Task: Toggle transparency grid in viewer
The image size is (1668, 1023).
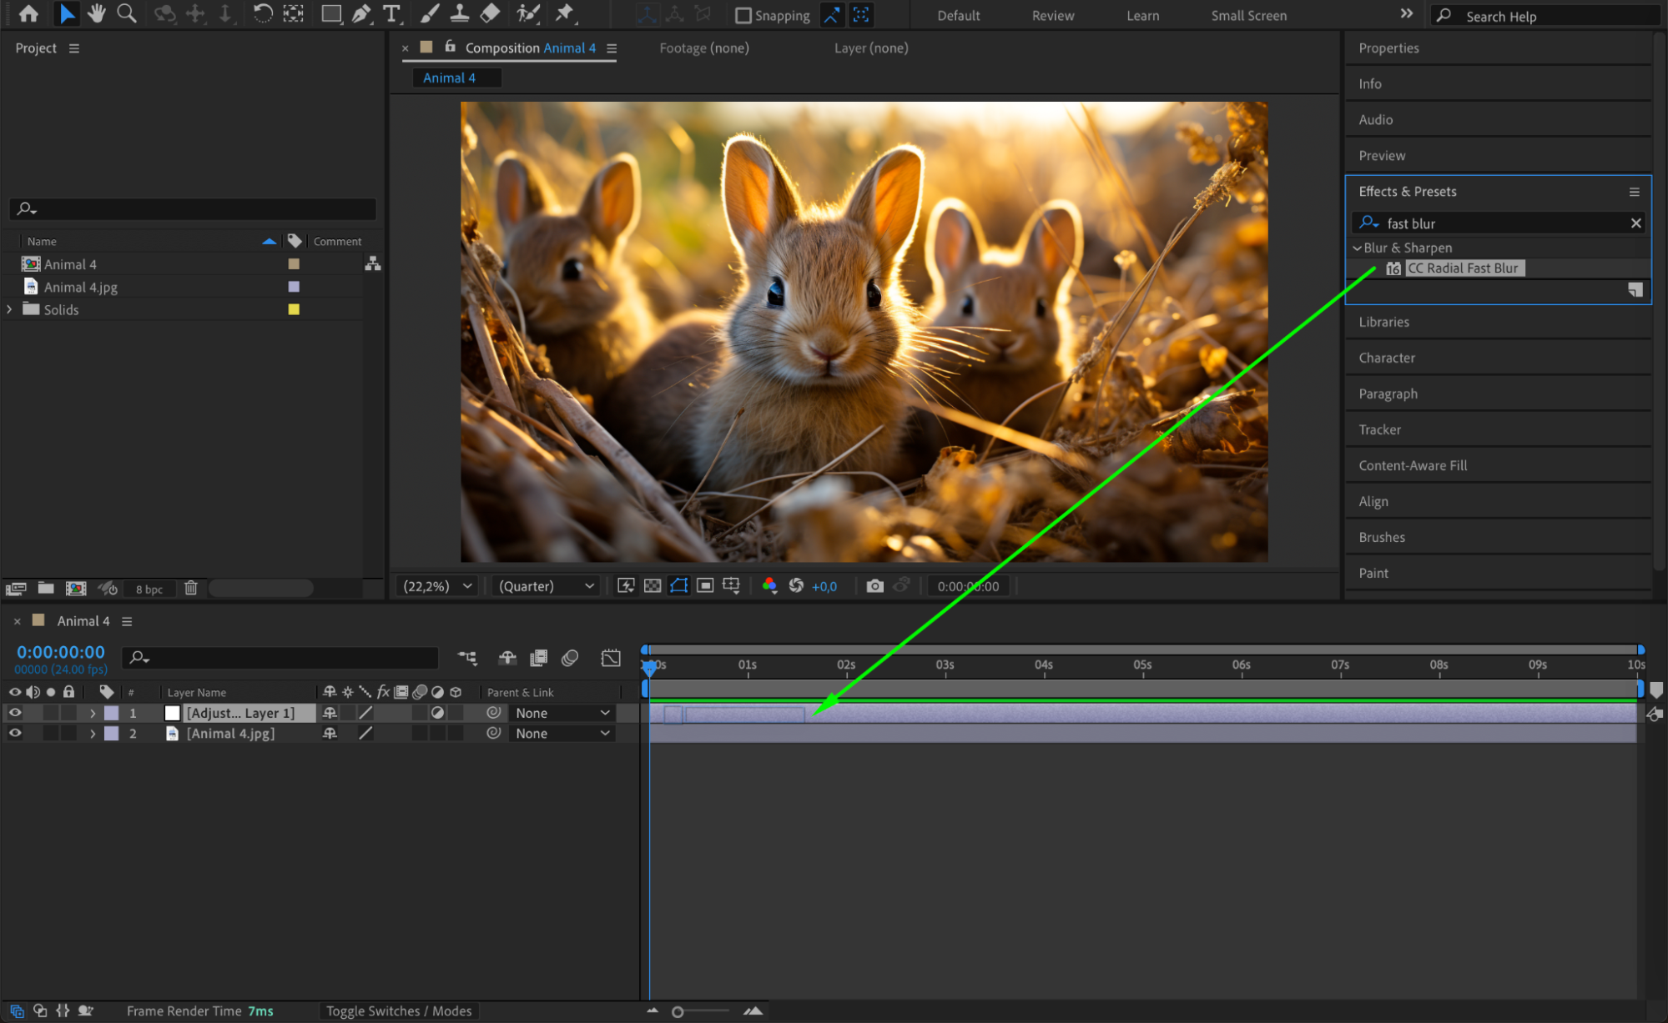Action: pyautogui.click(x=653, y=586)
